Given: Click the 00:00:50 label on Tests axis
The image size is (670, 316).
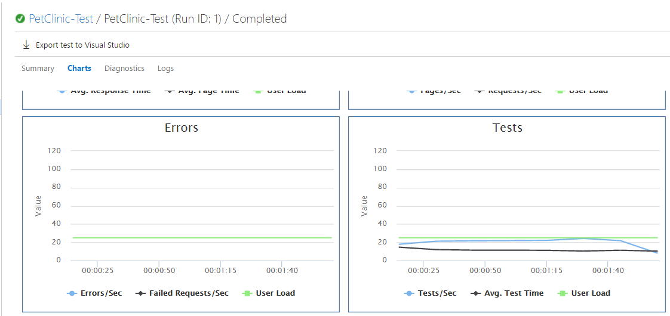Looking at the screenshot, I should (484, 271).
